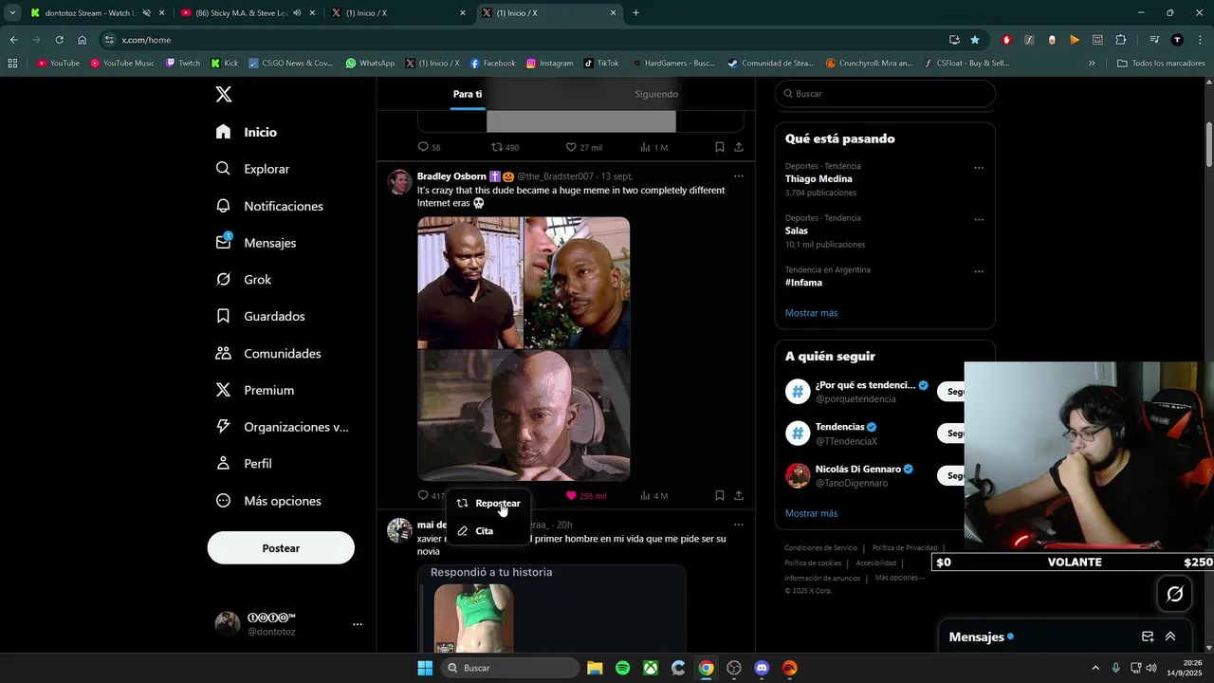This screenshot has width=1214, height=683.
Task: Open the floating Grok button
Action: click(1174, 594)
